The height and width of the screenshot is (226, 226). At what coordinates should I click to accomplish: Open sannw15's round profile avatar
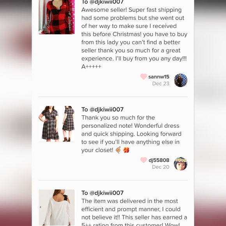[180, 80]
